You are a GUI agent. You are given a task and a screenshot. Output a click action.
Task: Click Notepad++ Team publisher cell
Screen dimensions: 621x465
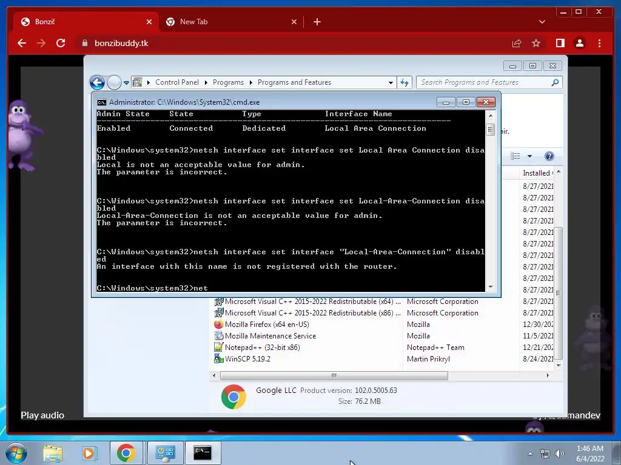[x=435, y=347]
